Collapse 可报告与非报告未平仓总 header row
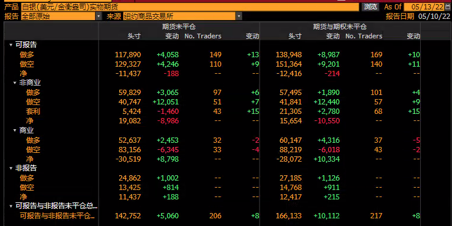This screenshot has width=452, height=226. pyautogui.click(x=11, y=207)
